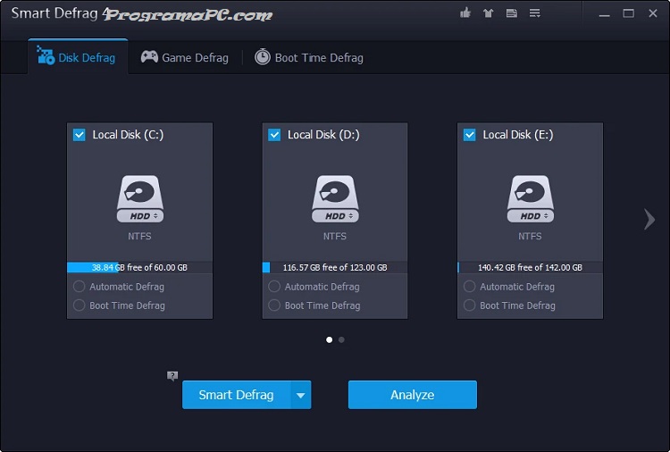Uncheck the Local Disk (C:) checkbox
Image resolution: width=670 pixels, height=452 pixels.
pos(79,135)
